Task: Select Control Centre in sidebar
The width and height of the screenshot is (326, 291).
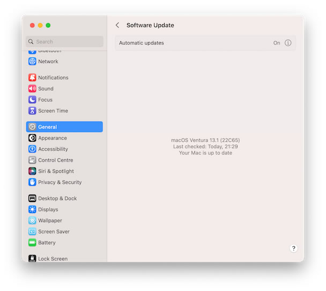Action: (64, 160)
